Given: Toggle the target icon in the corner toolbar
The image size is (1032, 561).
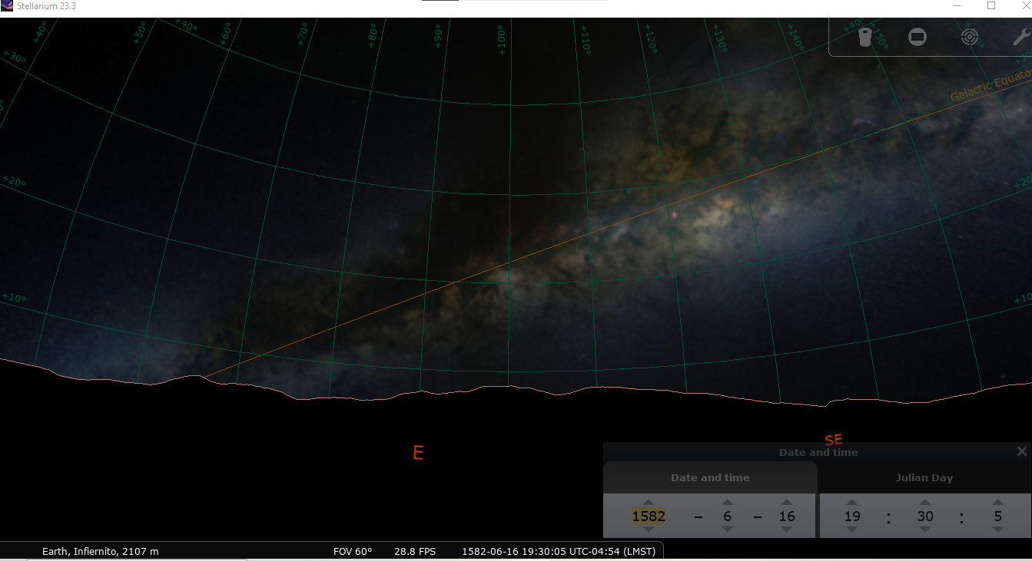Looking at the screenshot, I should click(x=969, y=36).
